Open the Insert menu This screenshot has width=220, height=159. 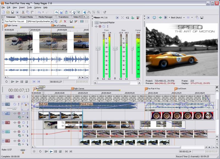(22, 7)
